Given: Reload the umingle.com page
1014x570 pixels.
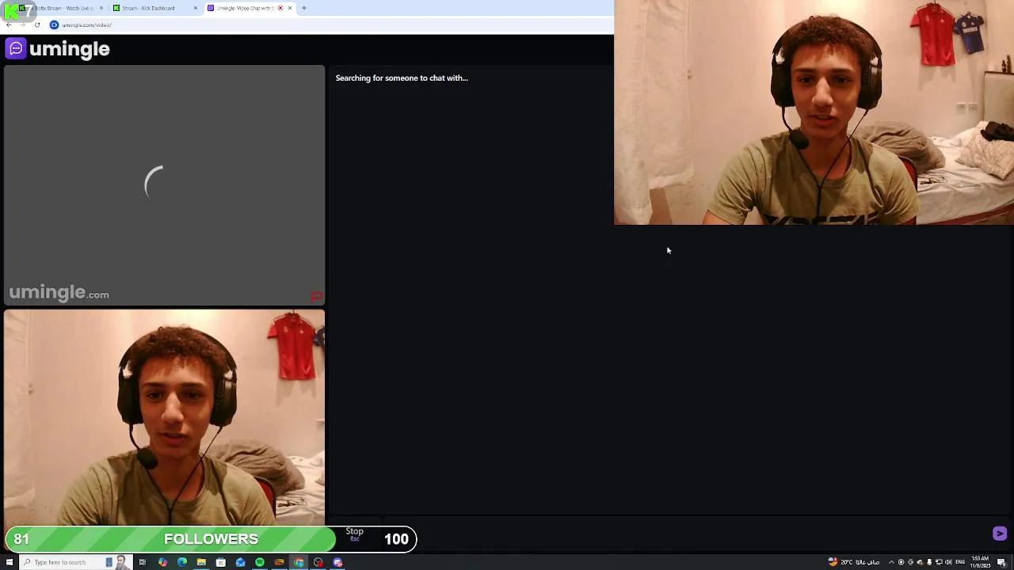Looking at the screenshot, I should (x=36, y=25).
